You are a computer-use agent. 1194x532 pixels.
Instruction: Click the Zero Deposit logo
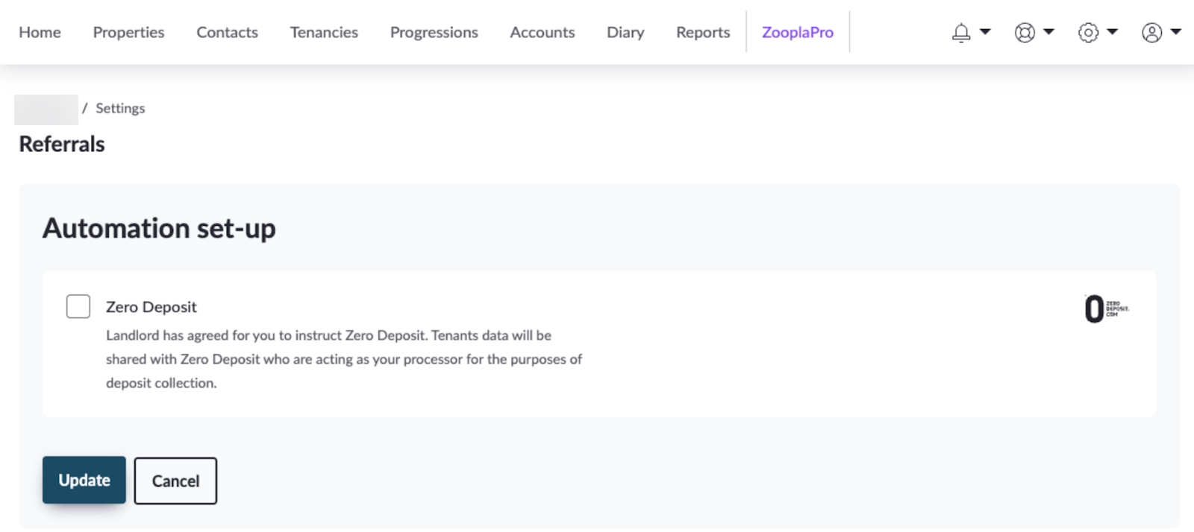(1107, 308)
